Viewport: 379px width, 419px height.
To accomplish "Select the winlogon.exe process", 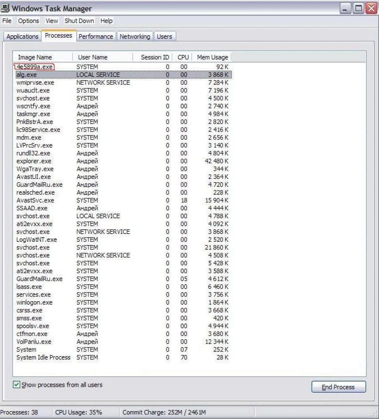I will tap(123, 303).
